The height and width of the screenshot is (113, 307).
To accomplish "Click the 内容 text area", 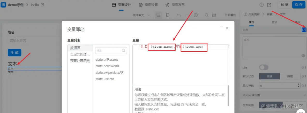I will [x=274, y=47].
